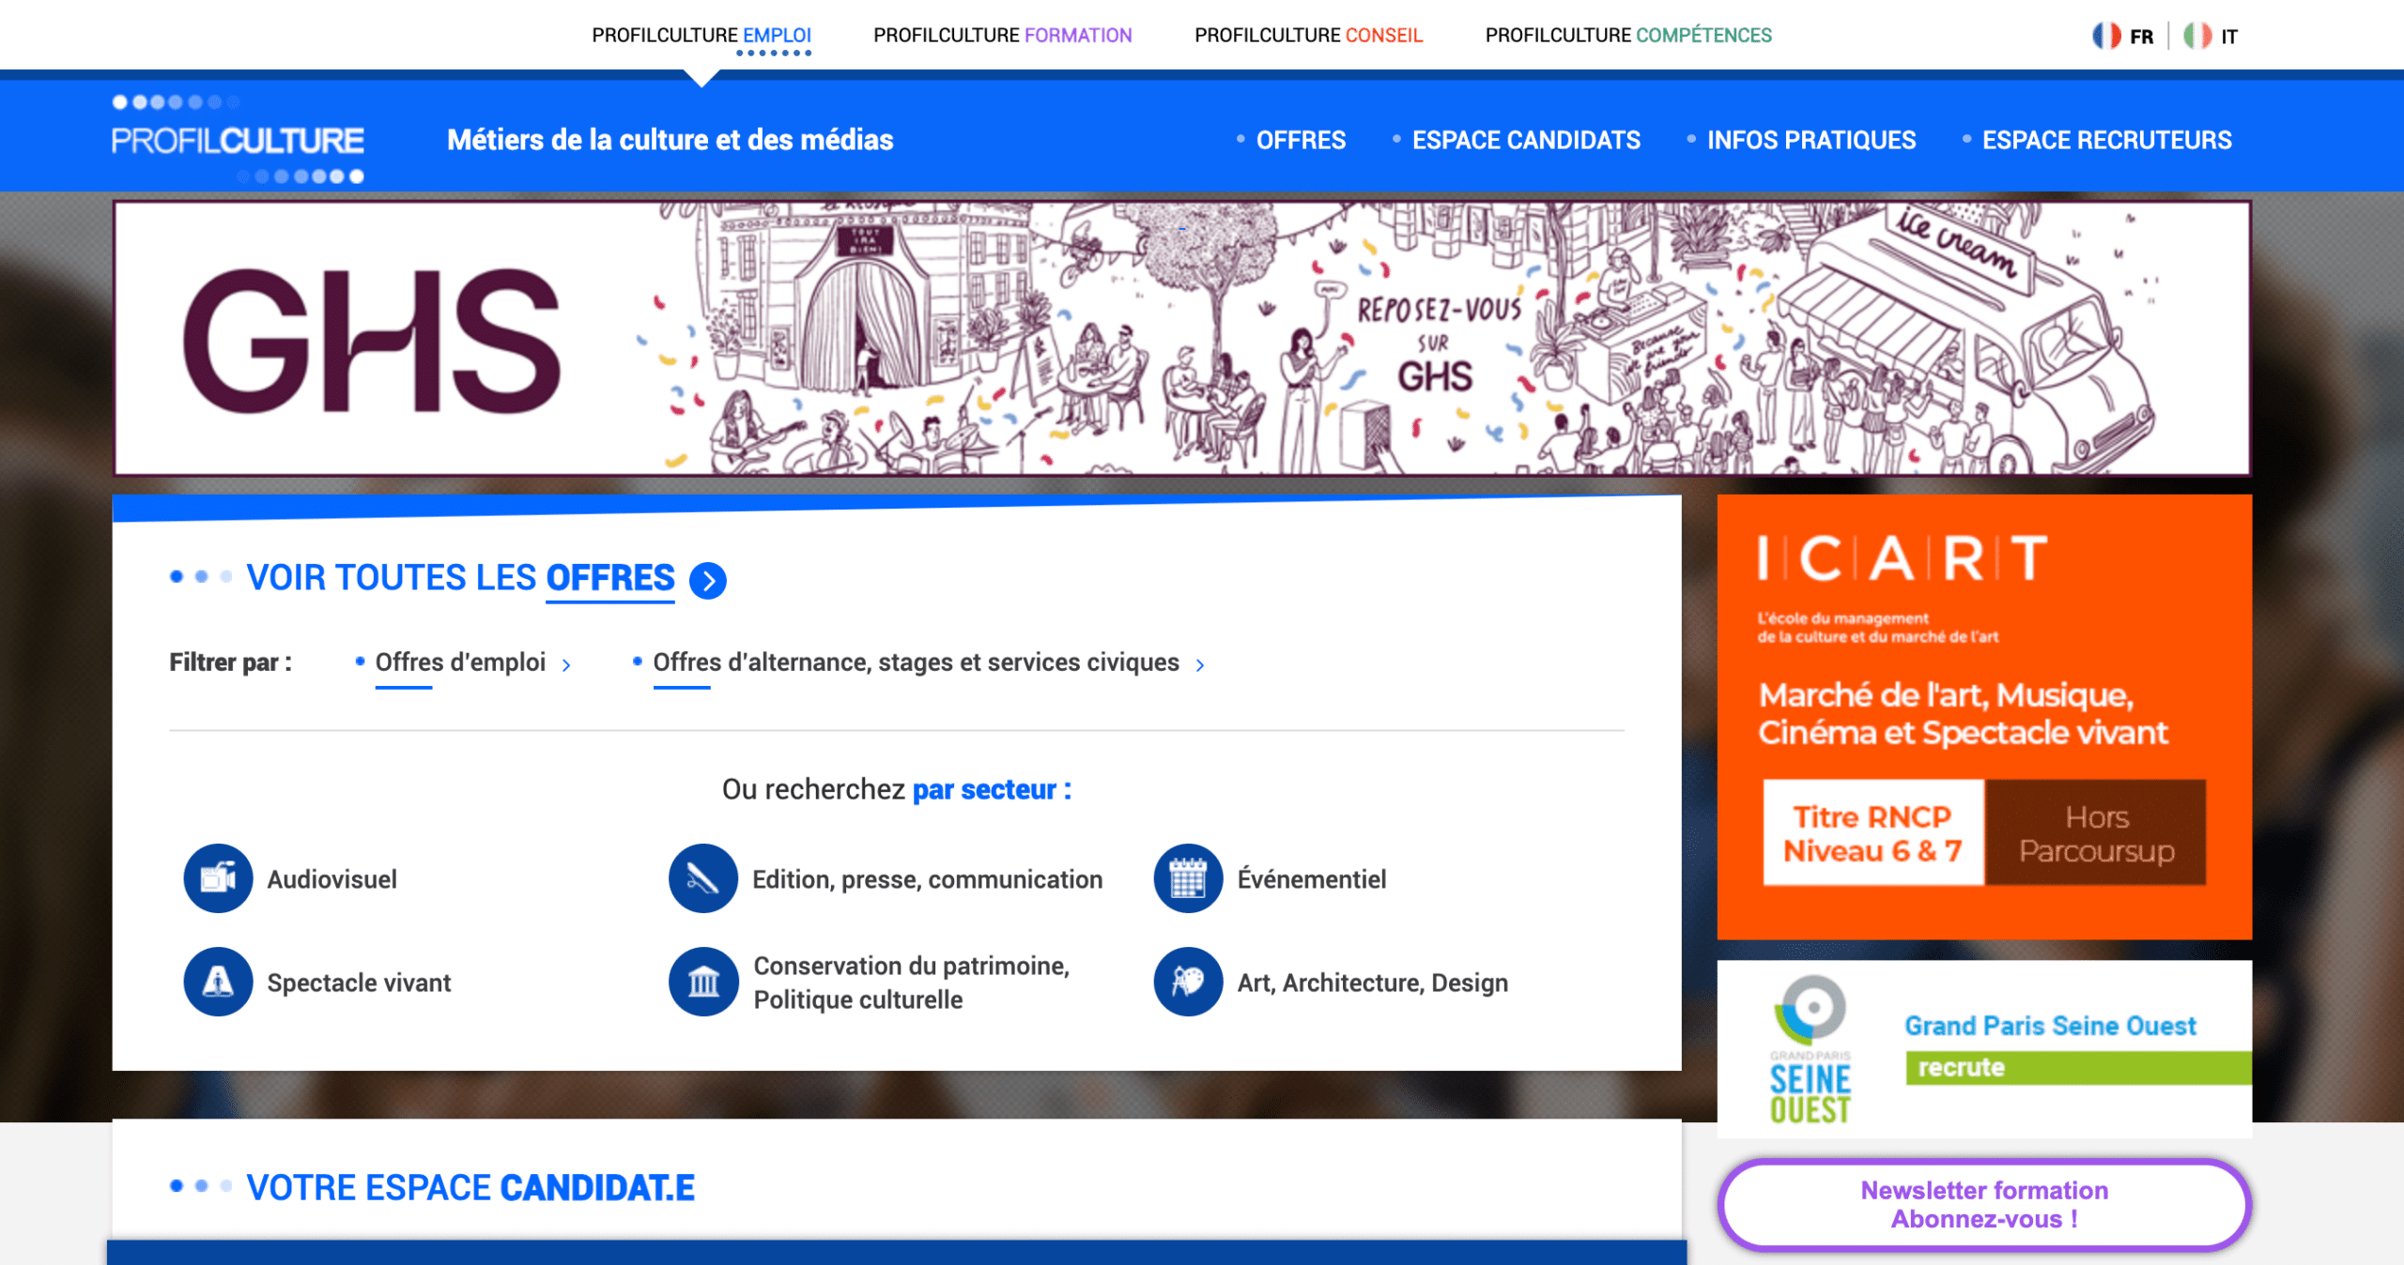Screen dimensions: 2404x1265
Task: Click the ProfilCulture logo
Action: click(x=238, y=140)
